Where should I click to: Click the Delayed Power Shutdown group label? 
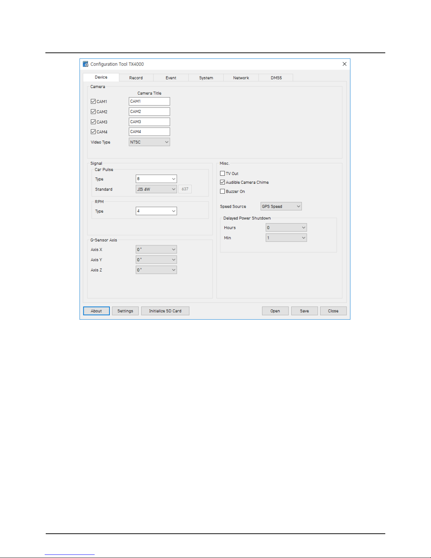(247, 218)
